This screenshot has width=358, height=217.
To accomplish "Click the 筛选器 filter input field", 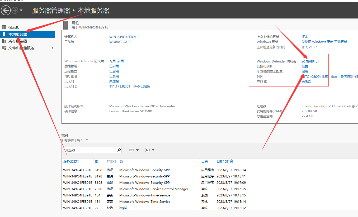I will click(90, 150).
